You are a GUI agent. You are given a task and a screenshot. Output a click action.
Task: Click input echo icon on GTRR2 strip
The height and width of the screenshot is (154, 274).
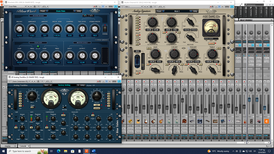(148, 81)
